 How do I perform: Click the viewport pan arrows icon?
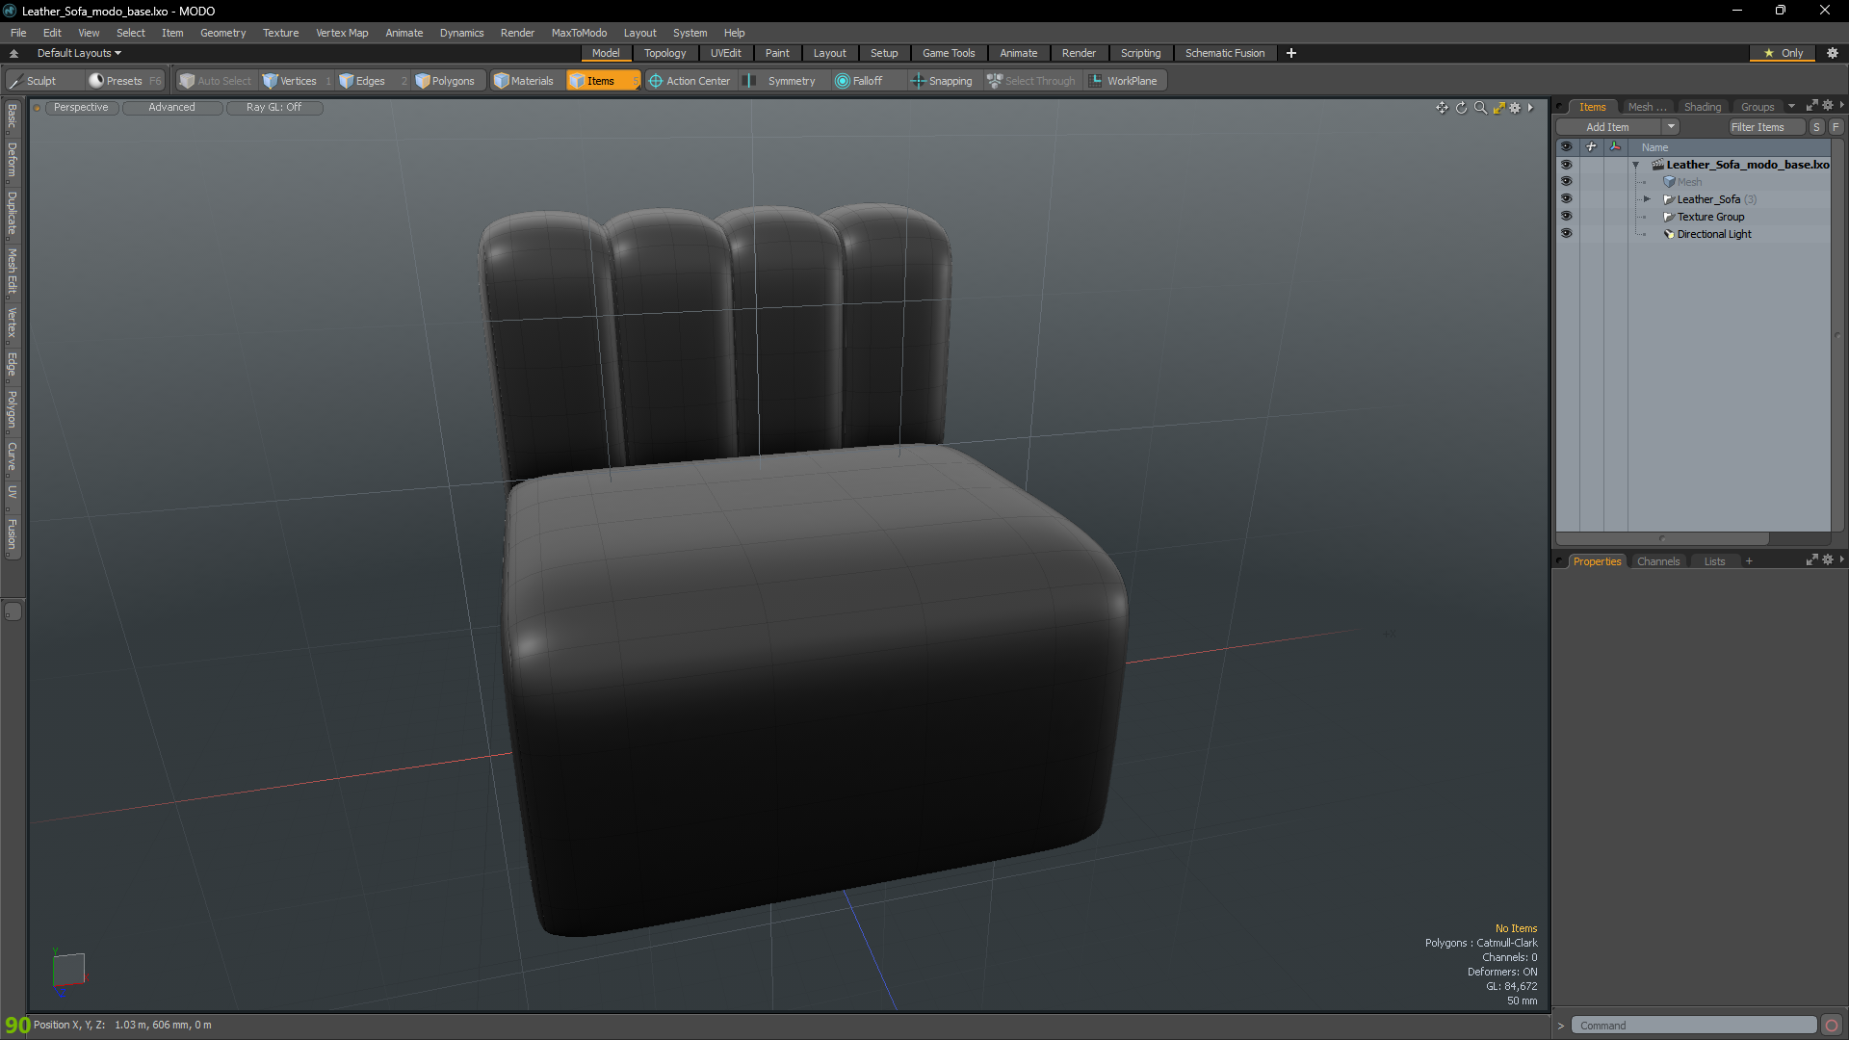click(1442, 108)
